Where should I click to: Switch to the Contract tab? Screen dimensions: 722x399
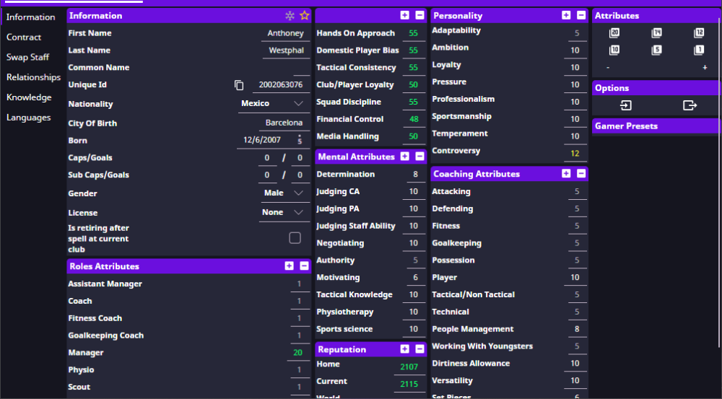point(24,37)
